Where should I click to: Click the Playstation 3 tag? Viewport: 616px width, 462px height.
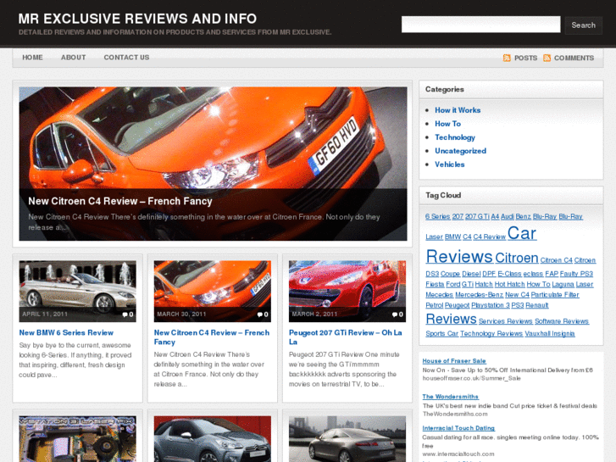(x=491, y=305)
